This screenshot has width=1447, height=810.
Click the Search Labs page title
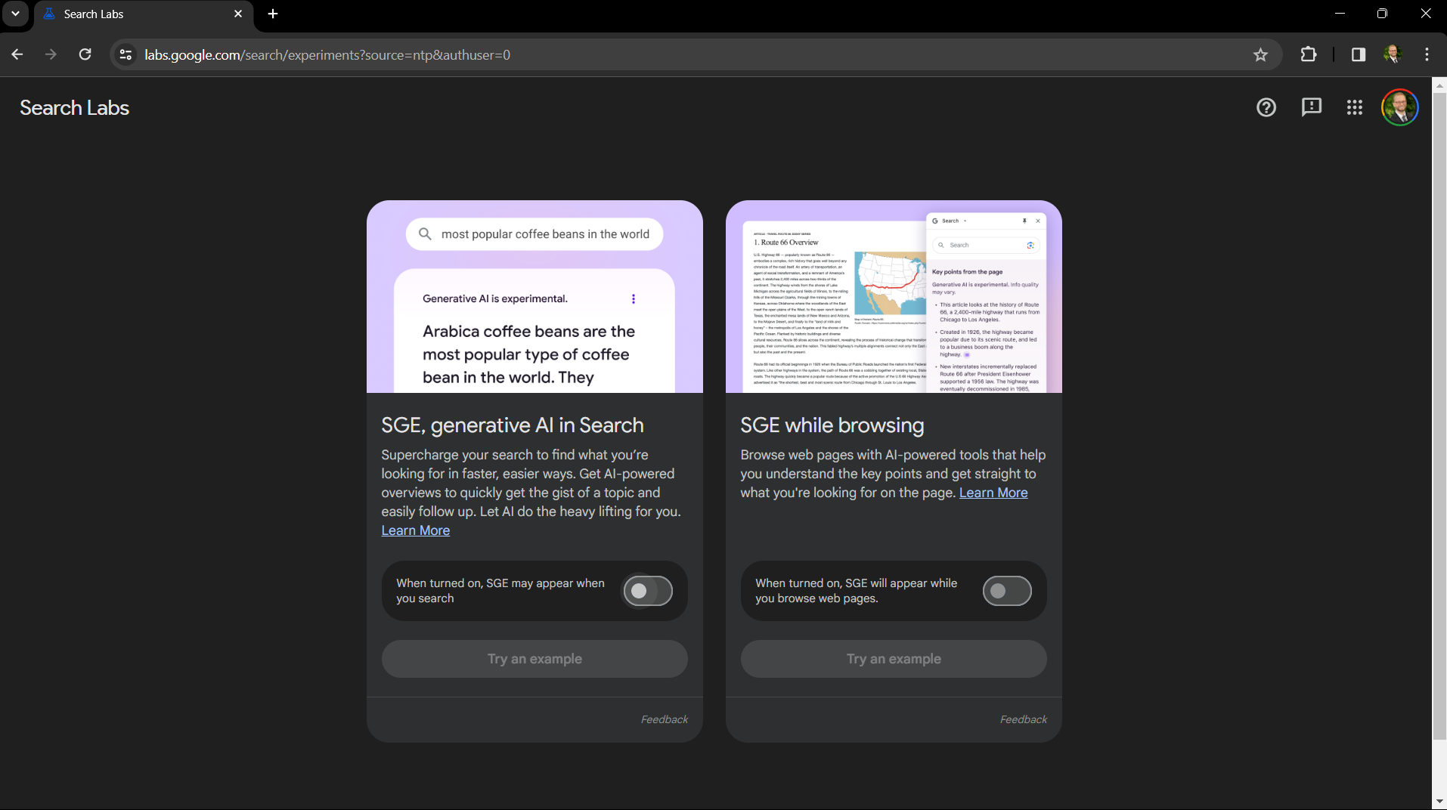[x=74, y=108]
